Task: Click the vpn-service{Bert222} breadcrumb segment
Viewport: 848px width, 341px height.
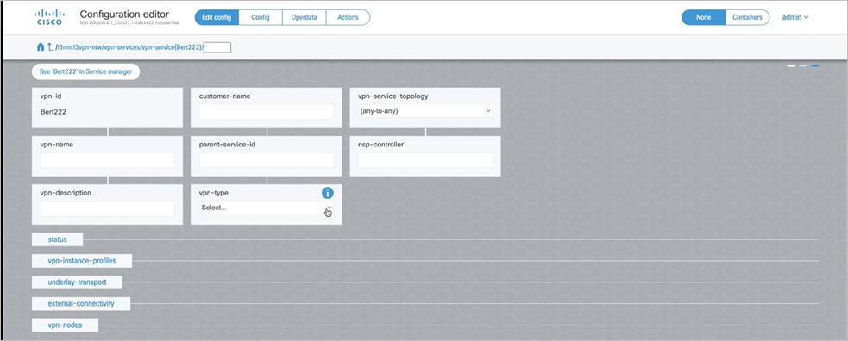Action: 171,47
